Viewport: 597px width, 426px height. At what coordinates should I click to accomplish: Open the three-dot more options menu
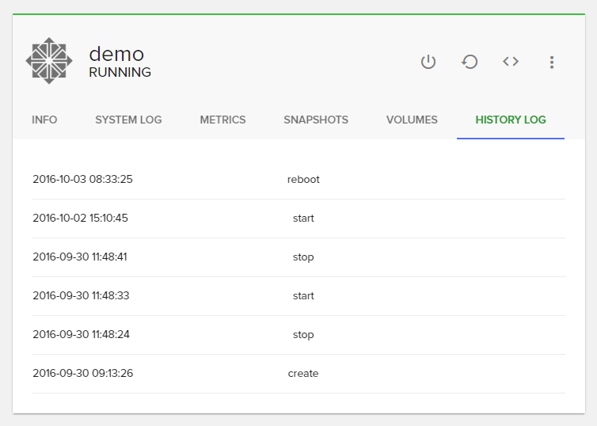click(x=552, y=62)
